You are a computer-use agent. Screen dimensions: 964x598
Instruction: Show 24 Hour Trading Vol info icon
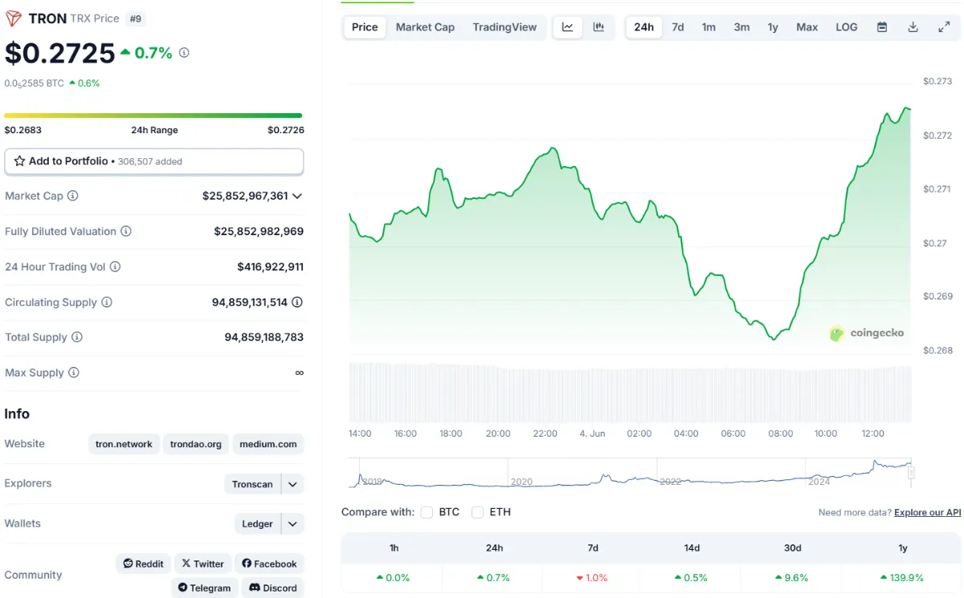tap(115, 266)
